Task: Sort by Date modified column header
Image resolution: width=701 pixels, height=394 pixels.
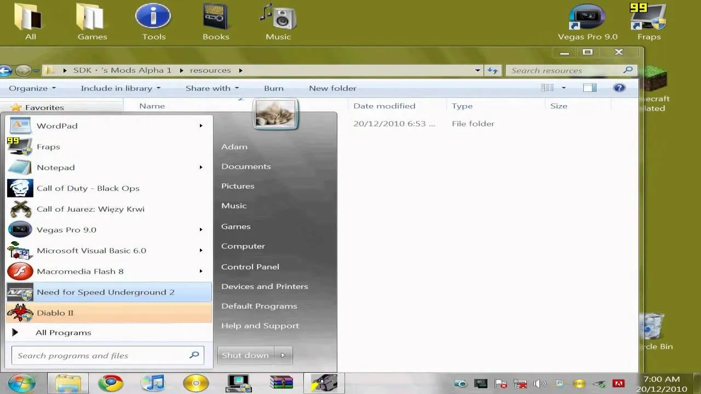Action: coord(384,106)
